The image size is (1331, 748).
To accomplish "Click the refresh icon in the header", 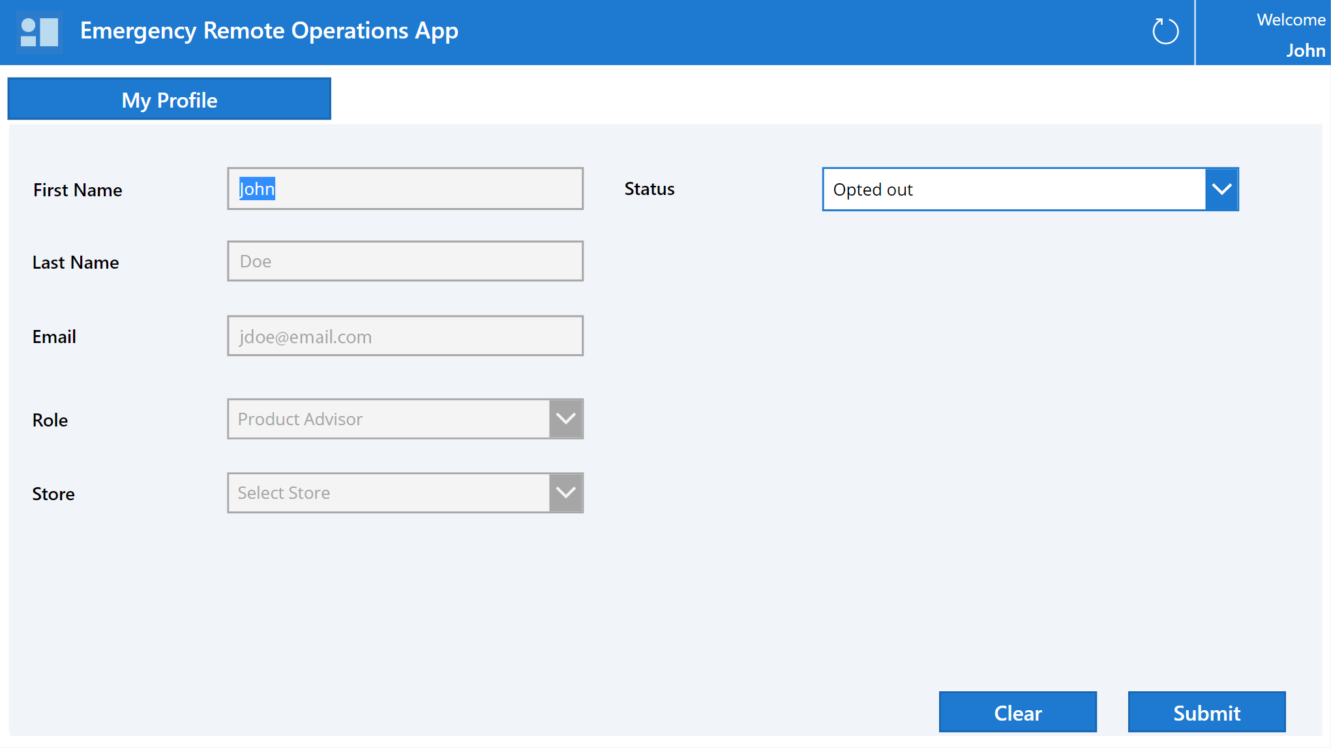I will click(1165, 31).
